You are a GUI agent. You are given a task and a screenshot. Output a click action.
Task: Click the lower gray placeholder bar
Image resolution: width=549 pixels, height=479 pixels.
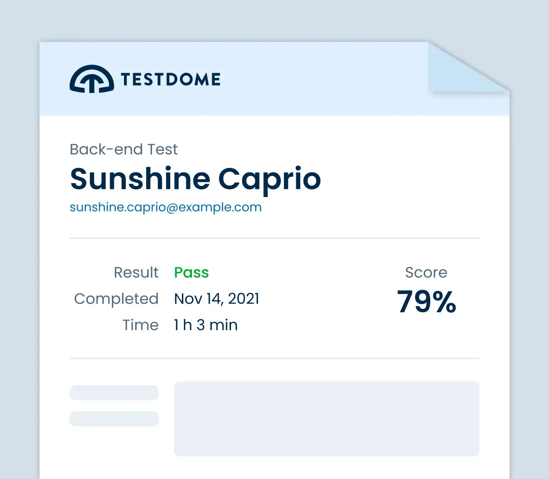114,419
